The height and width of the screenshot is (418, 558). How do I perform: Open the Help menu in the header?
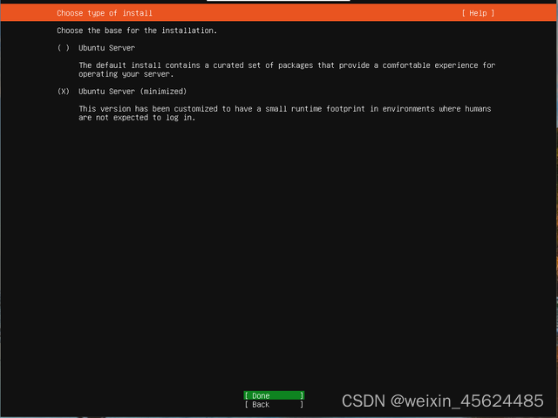point(478,13)
